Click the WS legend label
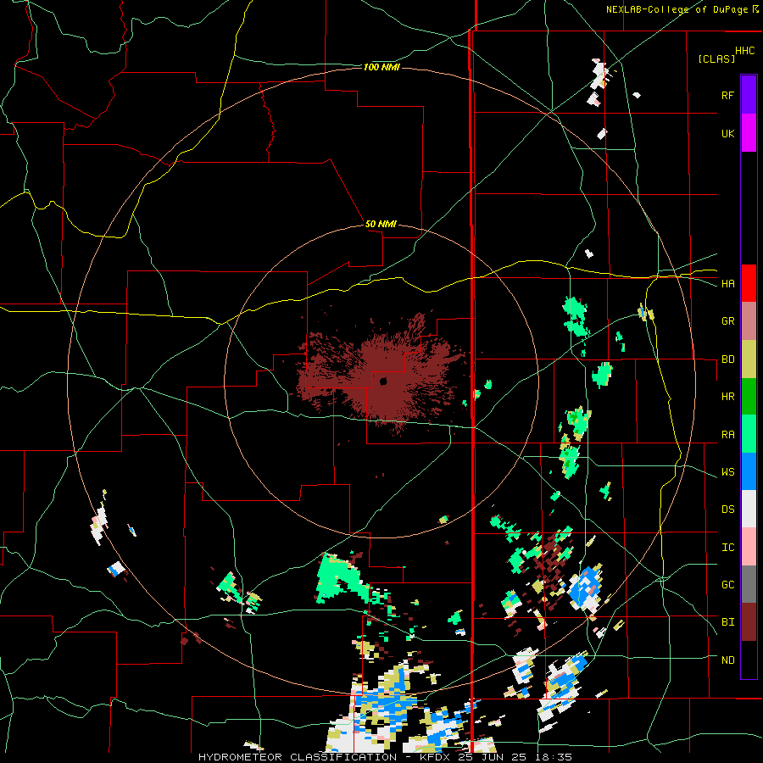The width and height of the screenshot is (763, 763). pyautogui.click(x=727, y=472)
